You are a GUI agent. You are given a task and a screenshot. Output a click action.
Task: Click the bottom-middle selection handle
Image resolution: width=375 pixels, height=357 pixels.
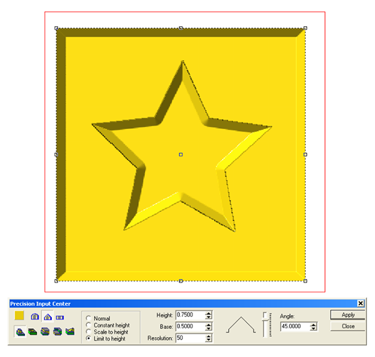pyautogui.click(x=181, y=281)
